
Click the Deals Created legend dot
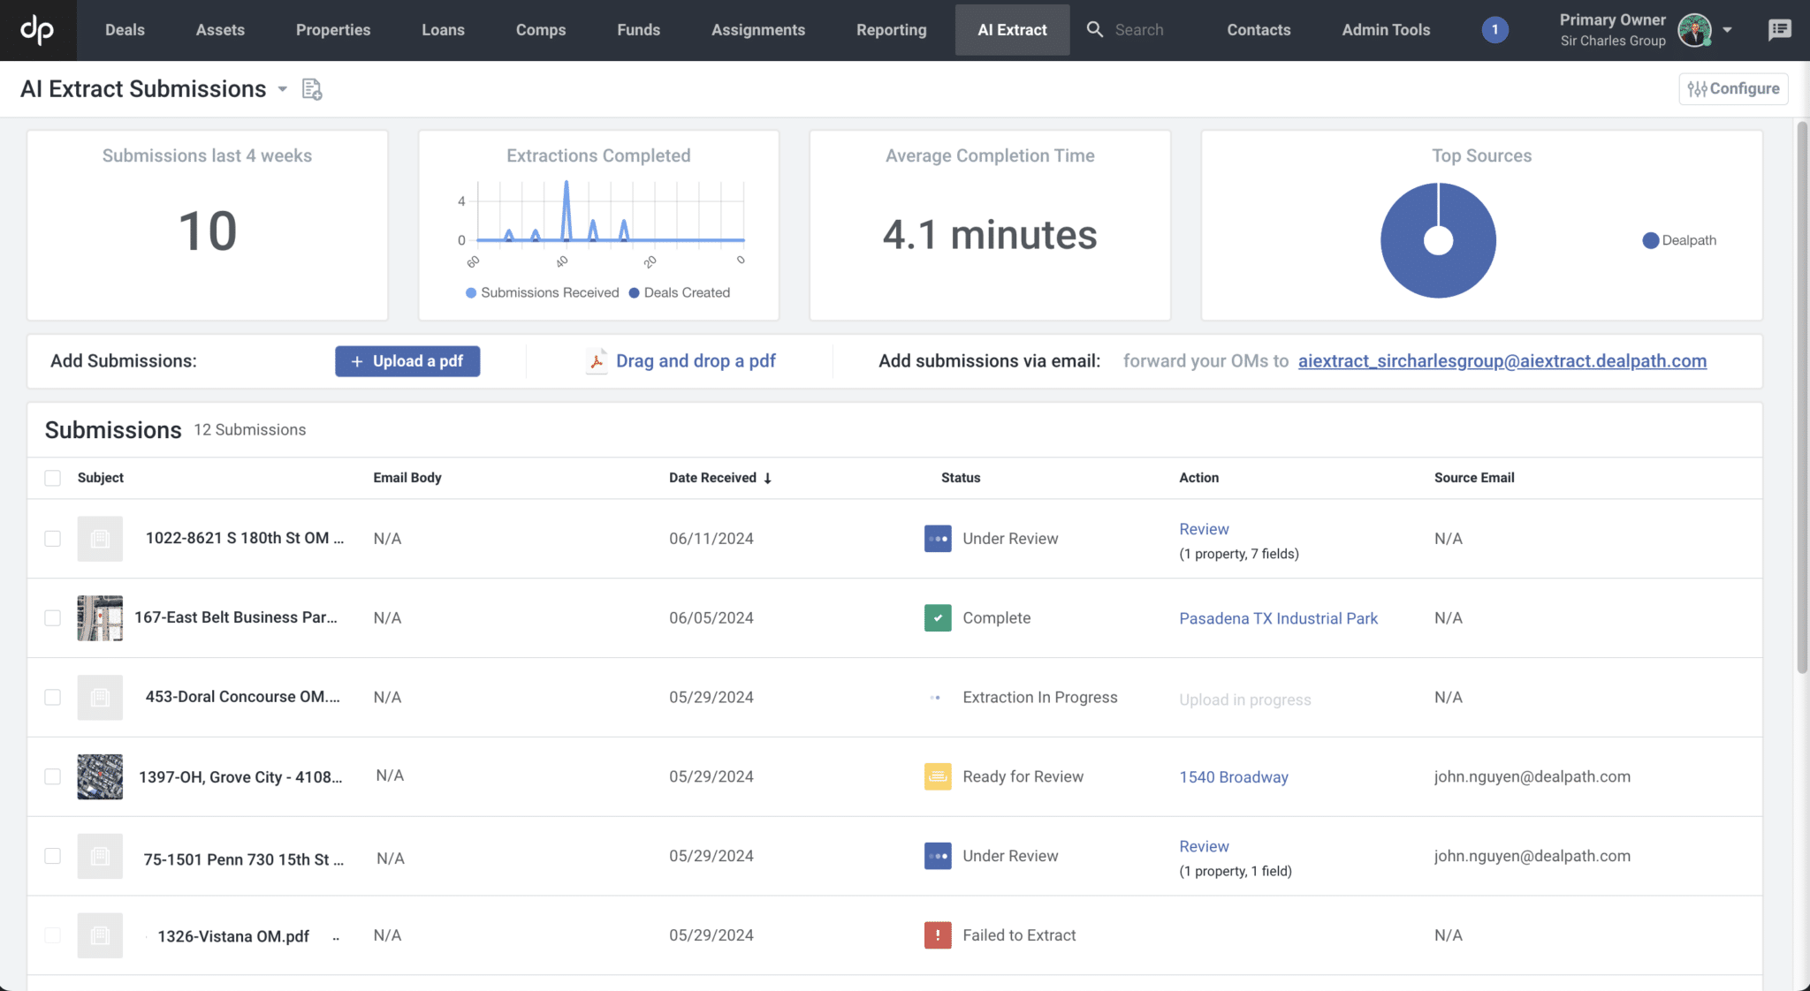[634, 293]
